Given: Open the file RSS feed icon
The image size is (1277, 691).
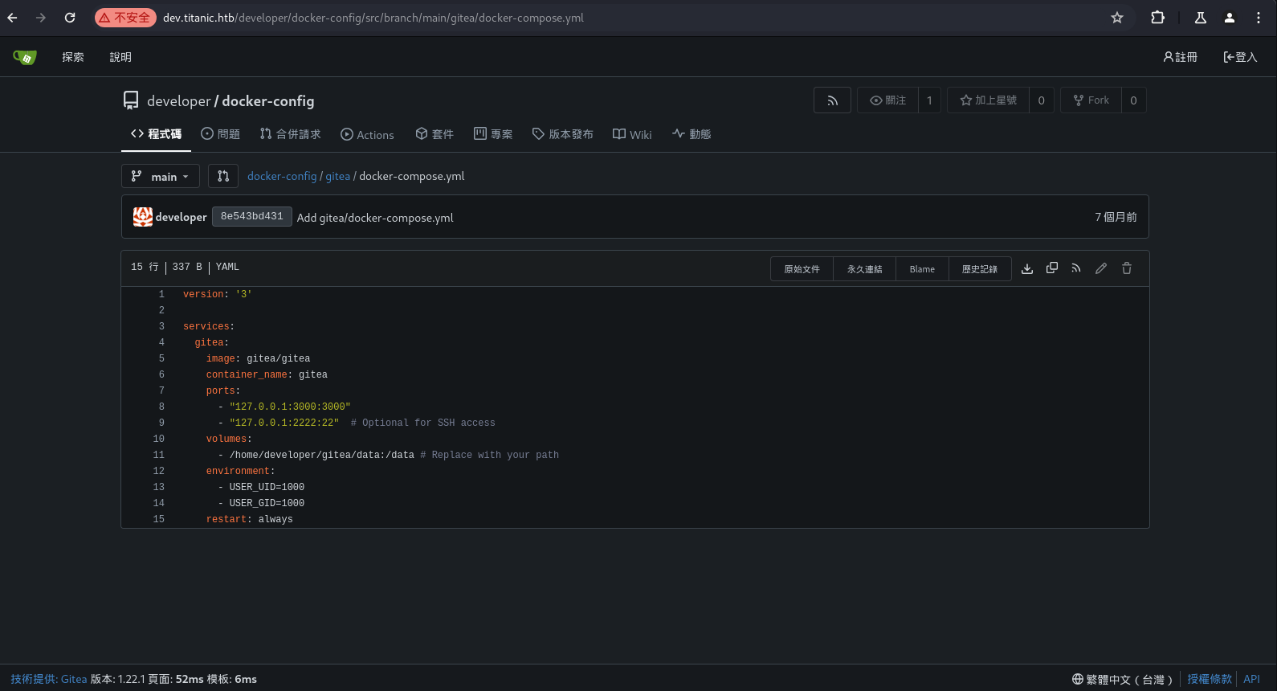Looking at the screenshot, I should pos(1076,268).
